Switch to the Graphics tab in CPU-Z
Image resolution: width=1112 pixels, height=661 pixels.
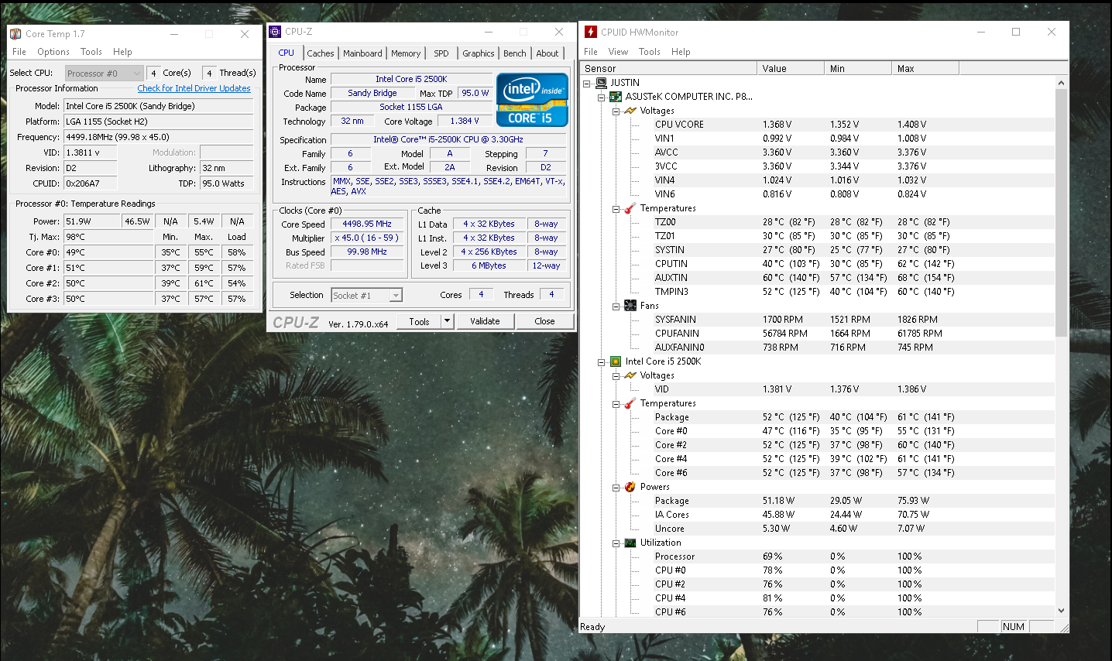[479, 53]
